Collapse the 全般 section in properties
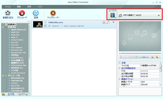163x99 pixels. click(120, 63)
